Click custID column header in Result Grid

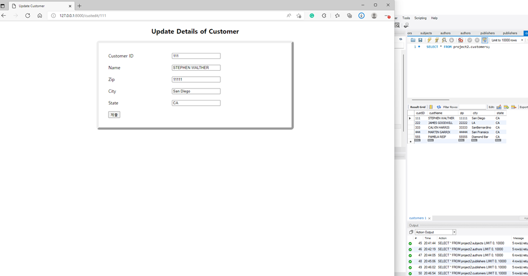[x=420, y=113]
